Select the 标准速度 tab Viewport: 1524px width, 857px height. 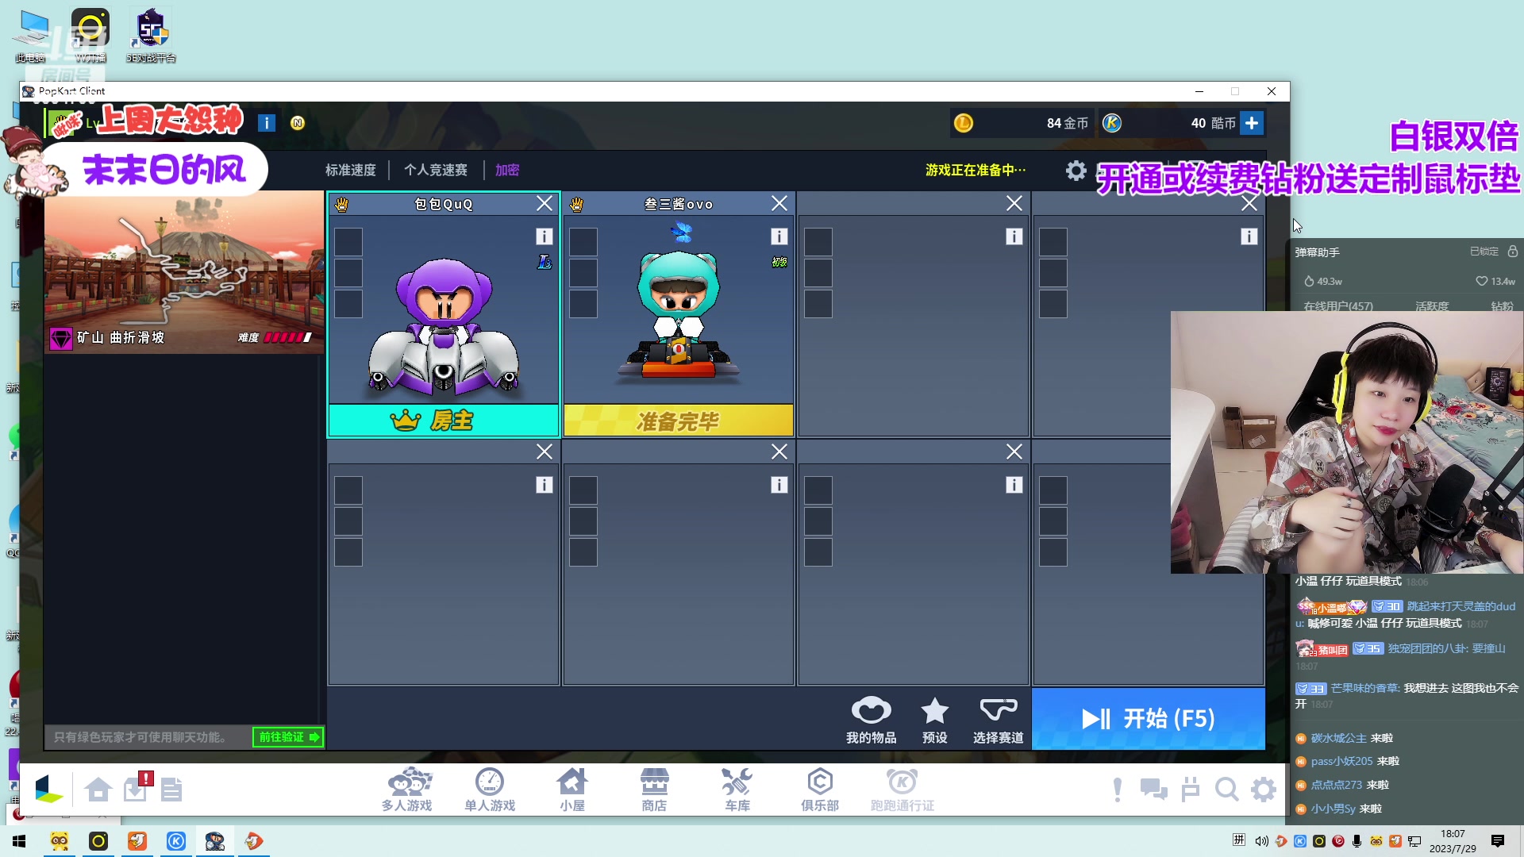click(351, 170)
